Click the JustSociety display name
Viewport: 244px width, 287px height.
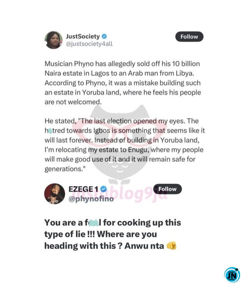click(83, 36)
